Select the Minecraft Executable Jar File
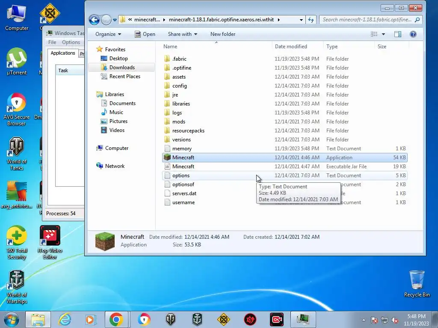 (284, 167)
